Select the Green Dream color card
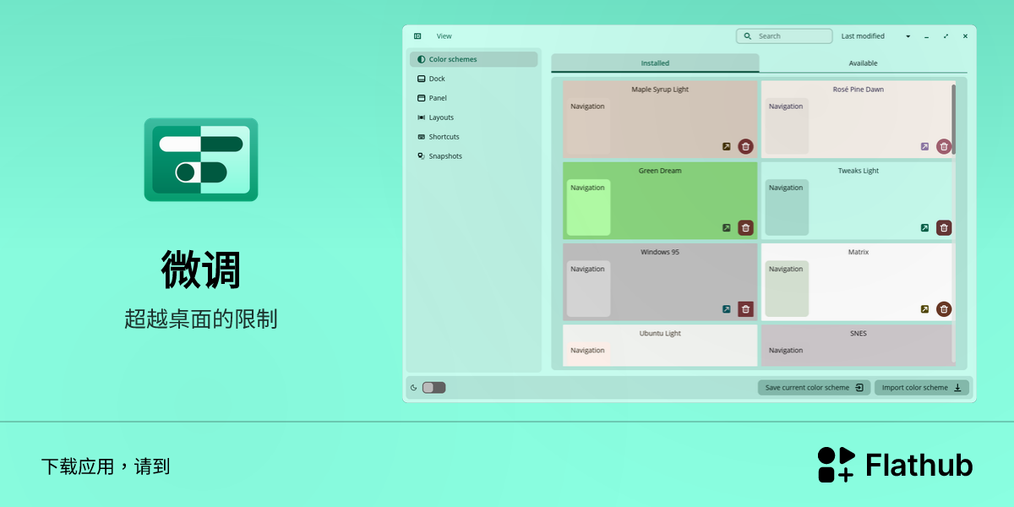 click(660, 200)
